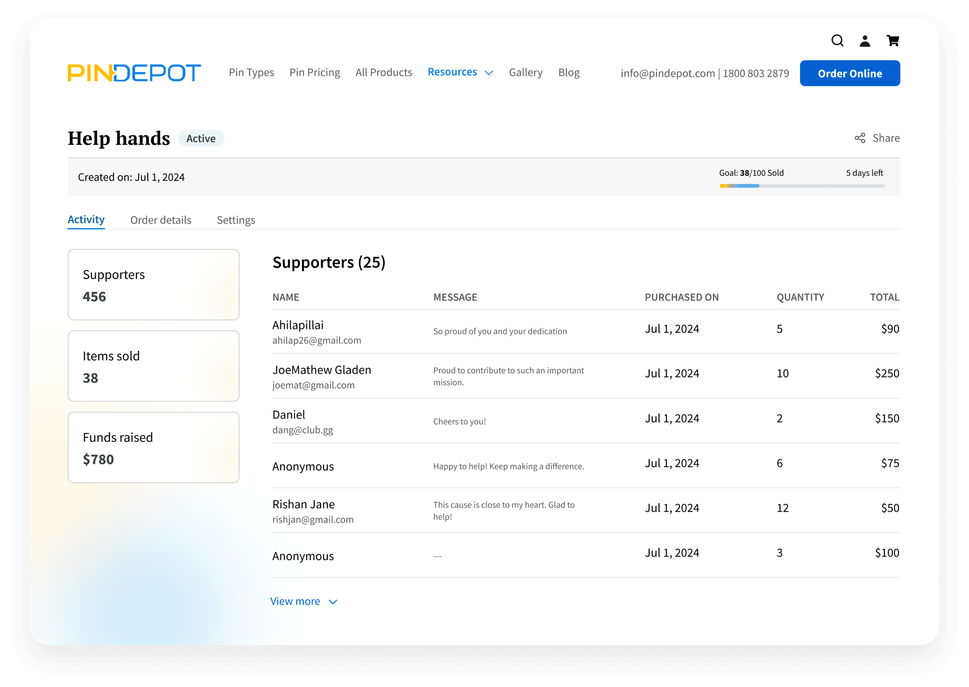Click message 'Cheers to you!'
Screen dimensions: 969x687
point(459,422)
